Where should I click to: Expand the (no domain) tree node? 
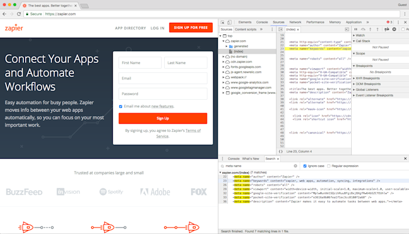point(224,57)
